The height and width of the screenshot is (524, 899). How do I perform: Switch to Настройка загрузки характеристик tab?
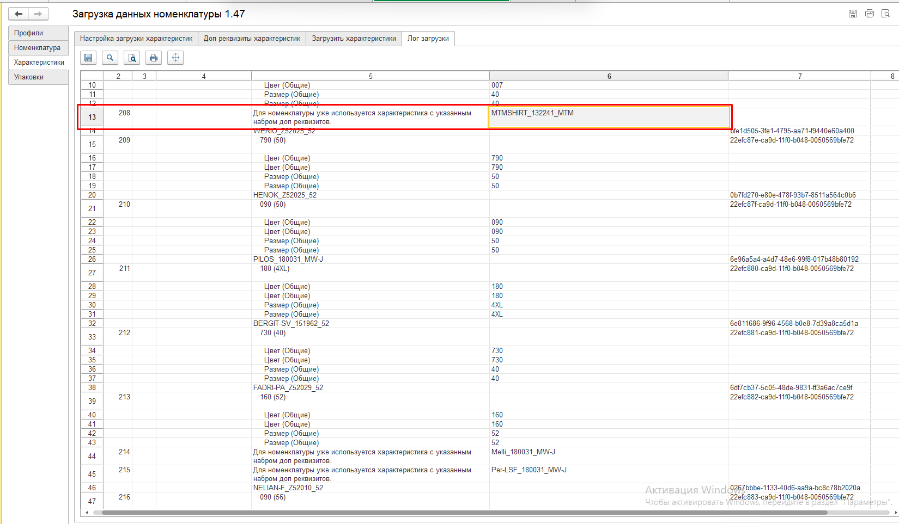click(x=136, y=39)
